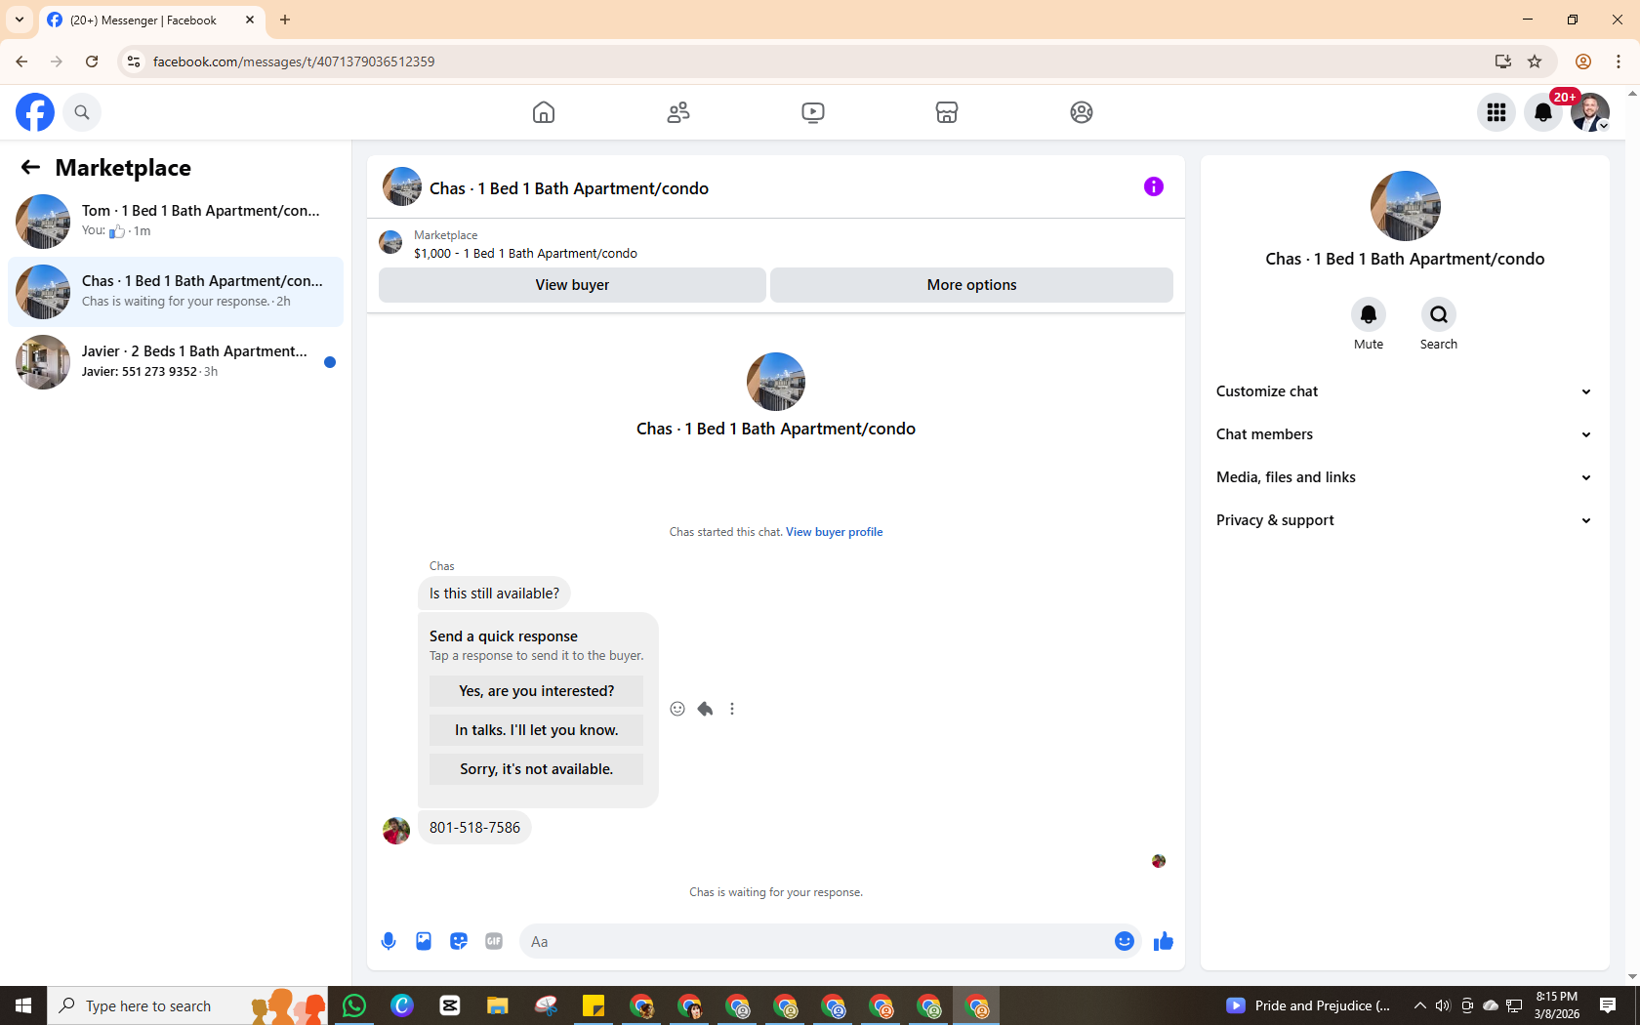
Task: Click the More options button
Action: [x=971, y=285]
